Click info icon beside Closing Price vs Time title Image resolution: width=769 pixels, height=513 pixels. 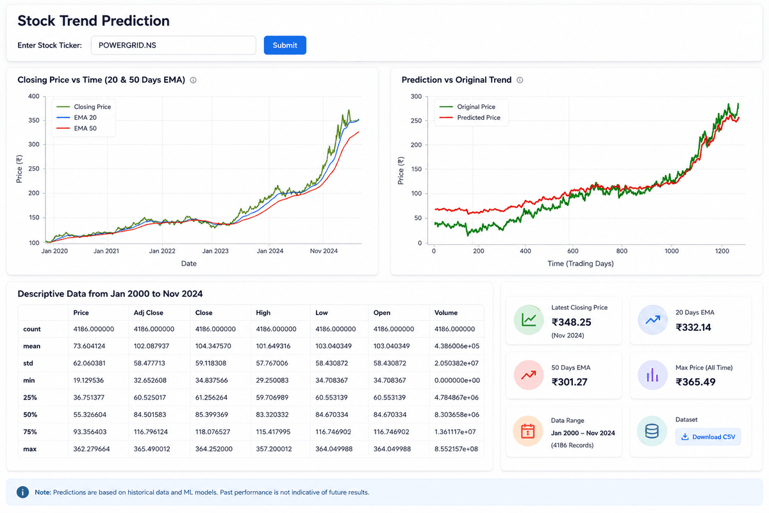click(x=193, y=80)
